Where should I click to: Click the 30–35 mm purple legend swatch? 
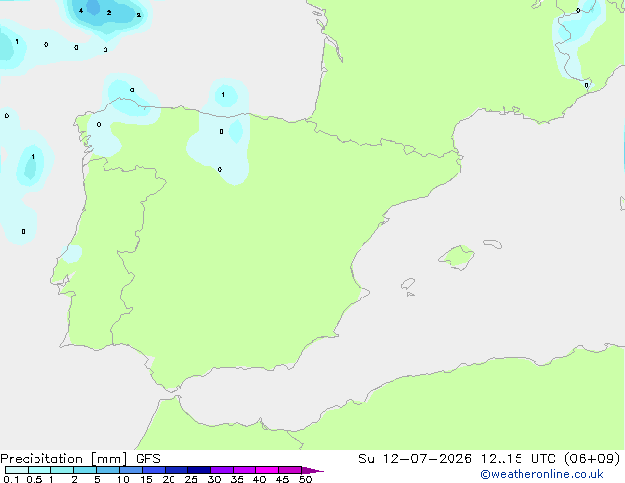222,470
